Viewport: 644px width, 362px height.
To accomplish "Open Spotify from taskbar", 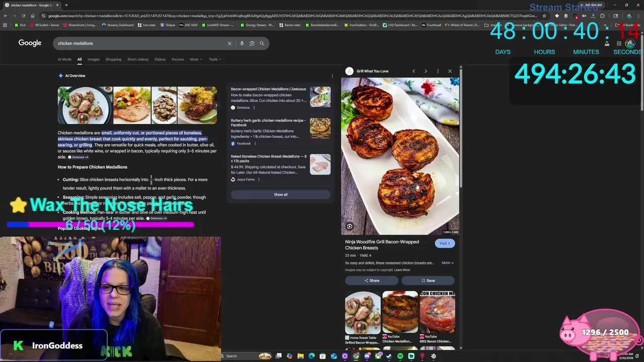I will tap(400, 356).
